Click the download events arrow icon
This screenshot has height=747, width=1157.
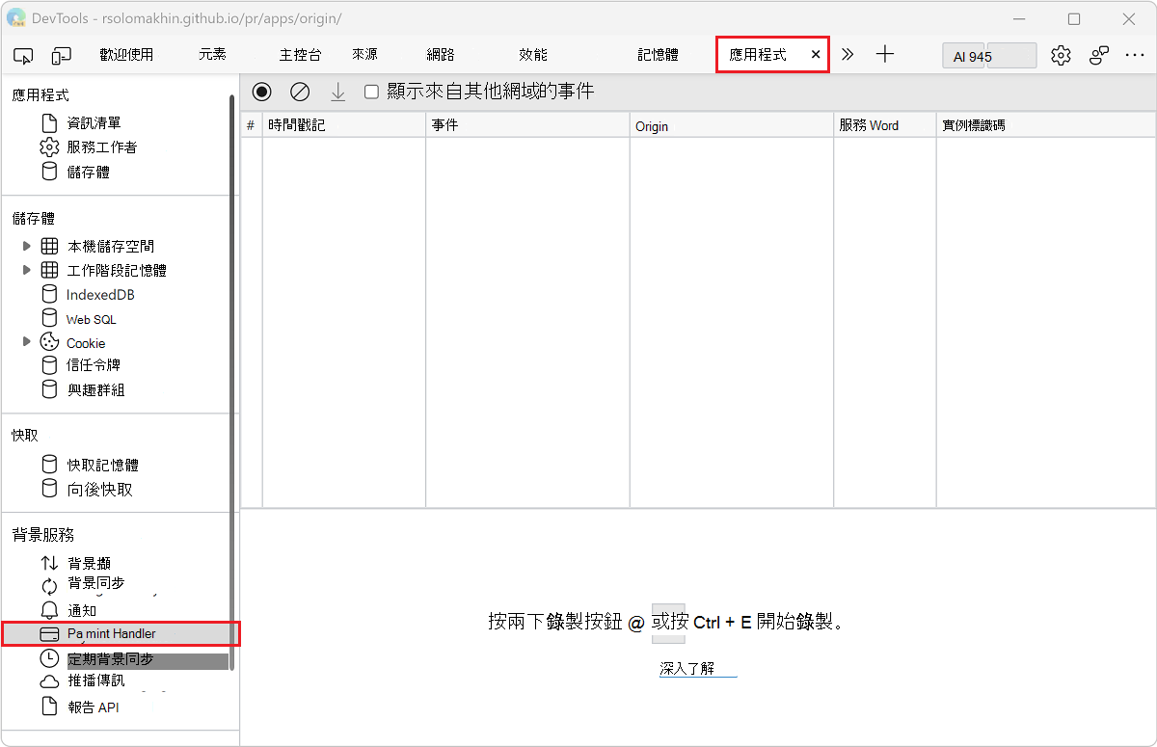[337, 92]
